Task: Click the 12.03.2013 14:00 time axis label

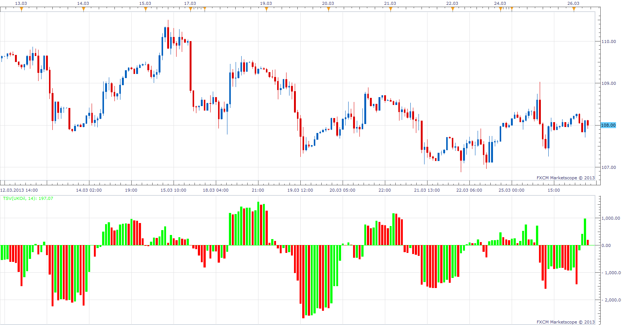Action: coord(19,190)
